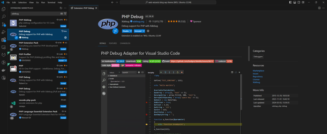Click the Xdebug resource link
Image resolution: width=327 pixels, height=134 pixels.
click(256, 82)
